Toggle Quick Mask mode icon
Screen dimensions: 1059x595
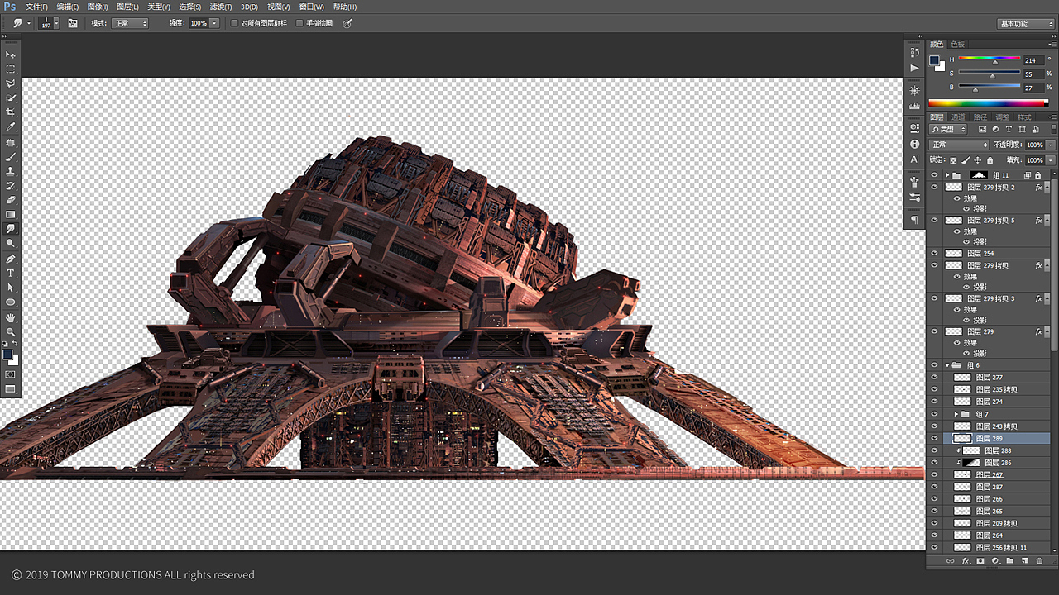click(11, 374)
